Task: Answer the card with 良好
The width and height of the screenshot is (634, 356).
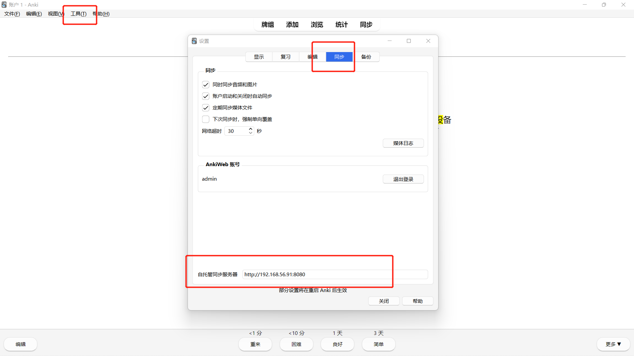Action: (337, 344)
